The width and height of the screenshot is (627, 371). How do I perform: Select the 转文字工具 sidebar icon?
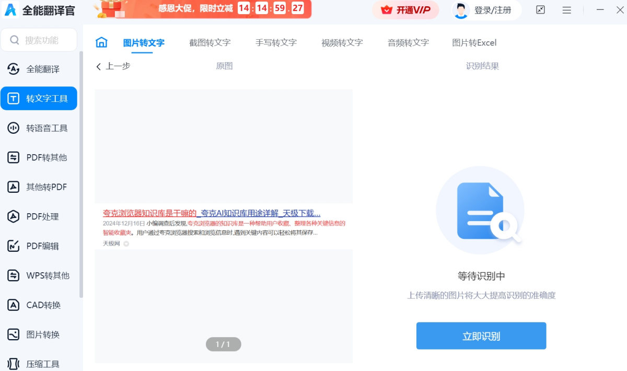point(14,98)
